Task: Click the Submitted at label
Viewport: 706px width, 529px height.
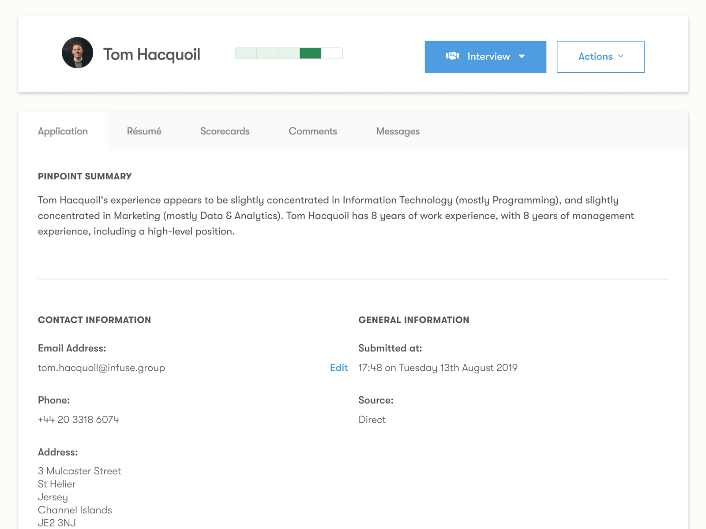Action: (391, 348)
